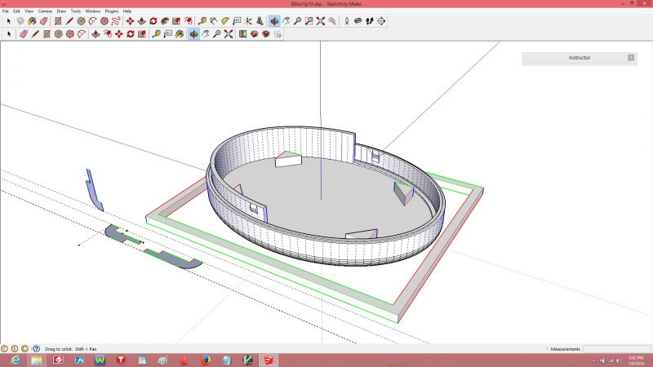
Task: Select the Position Camera tool
Action: tap(345, 20)
